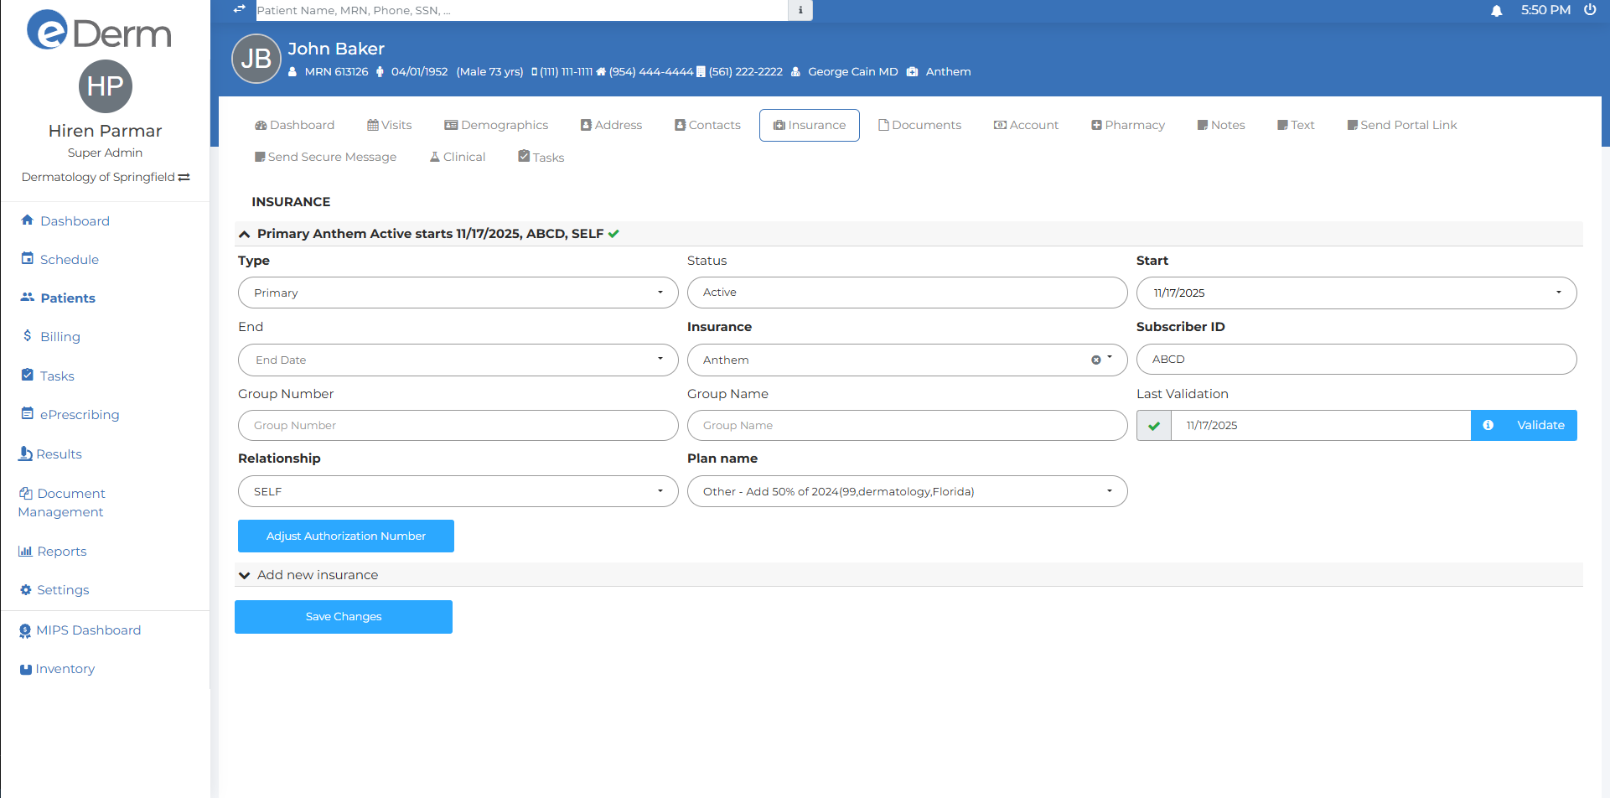
Task: Expand the Add new insurance section
Action: (245, 575)
